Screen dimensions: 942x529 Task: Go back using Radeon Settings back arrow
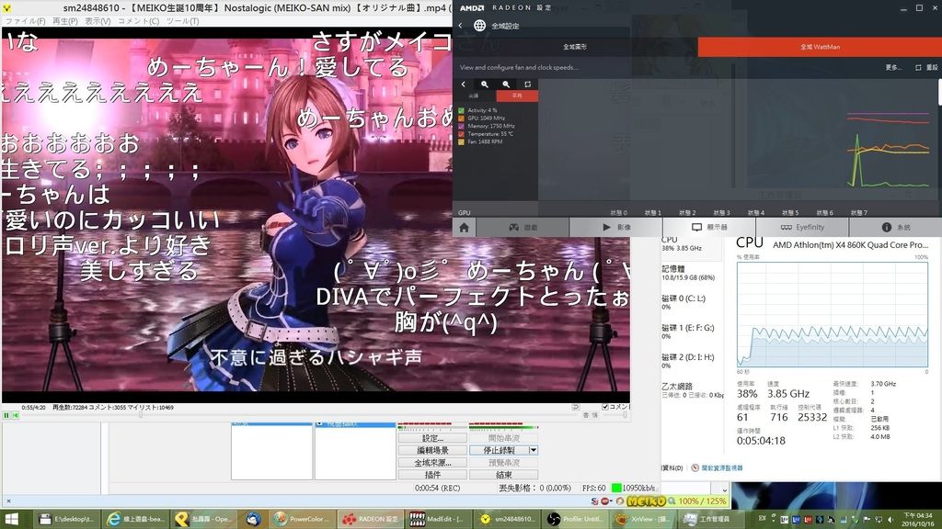[x=460, y=25]
